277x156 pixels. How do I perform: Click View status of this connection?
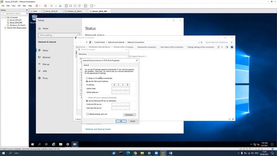tap(172, 47)
